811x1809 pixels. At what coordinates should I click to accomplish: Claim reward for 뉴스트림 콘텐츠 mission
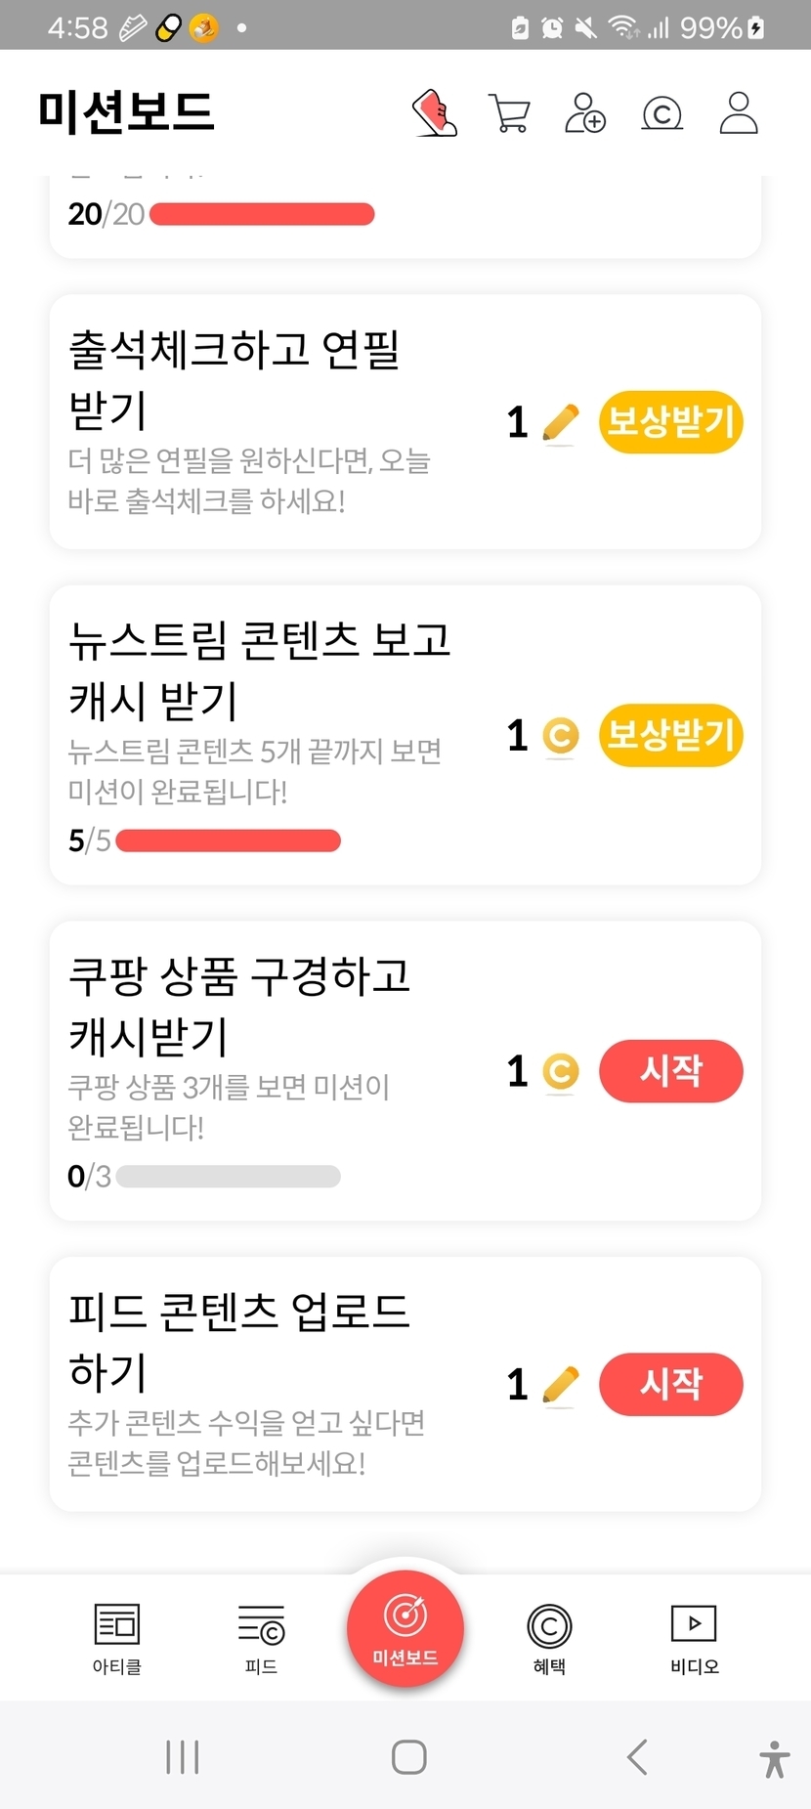(670, 735)
